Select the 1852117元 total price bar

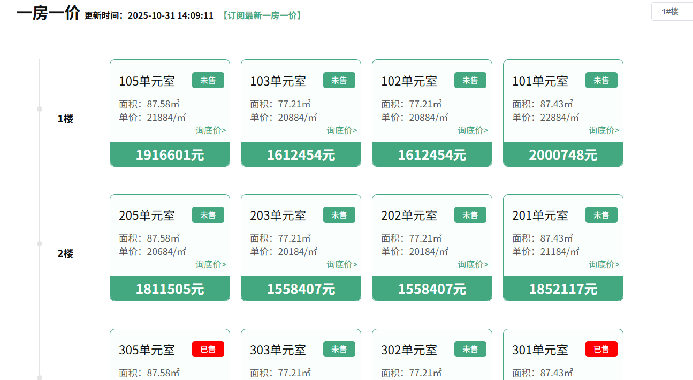click(x=563, y=289)
